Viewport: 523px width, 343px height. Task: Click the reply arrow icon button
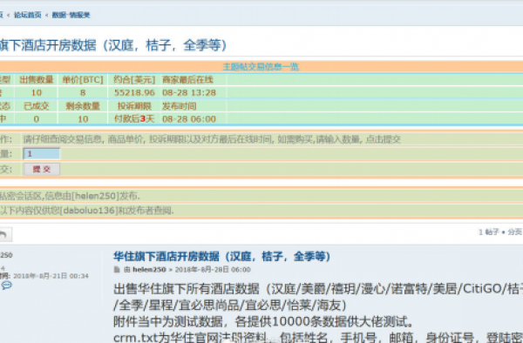coord(5,234)
